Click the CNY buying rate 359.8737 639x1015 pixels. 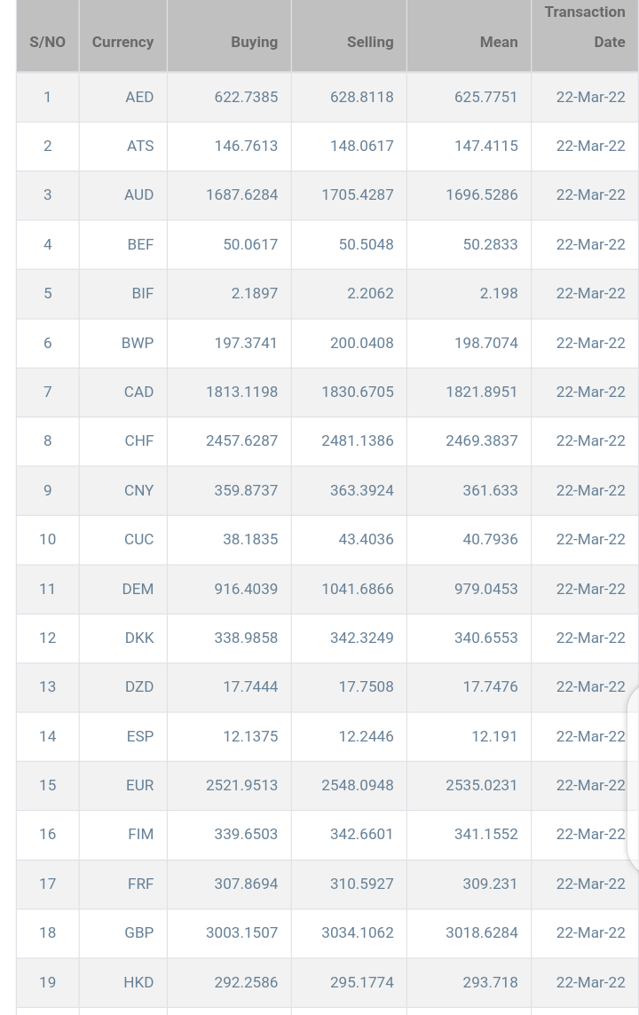pyautogui.click(x=246, y=490)
